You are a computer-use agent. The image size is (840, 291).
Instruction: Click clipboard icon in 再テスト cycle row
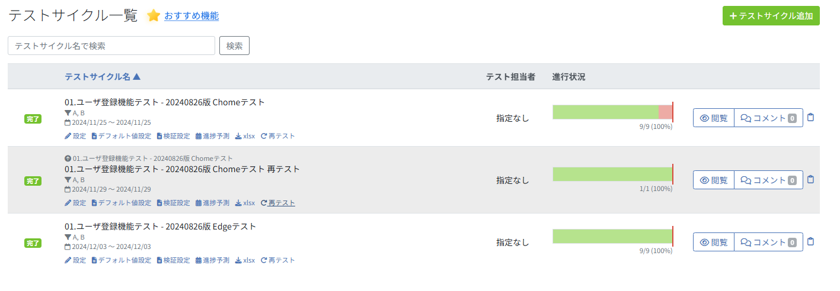[x=811, y=180]
